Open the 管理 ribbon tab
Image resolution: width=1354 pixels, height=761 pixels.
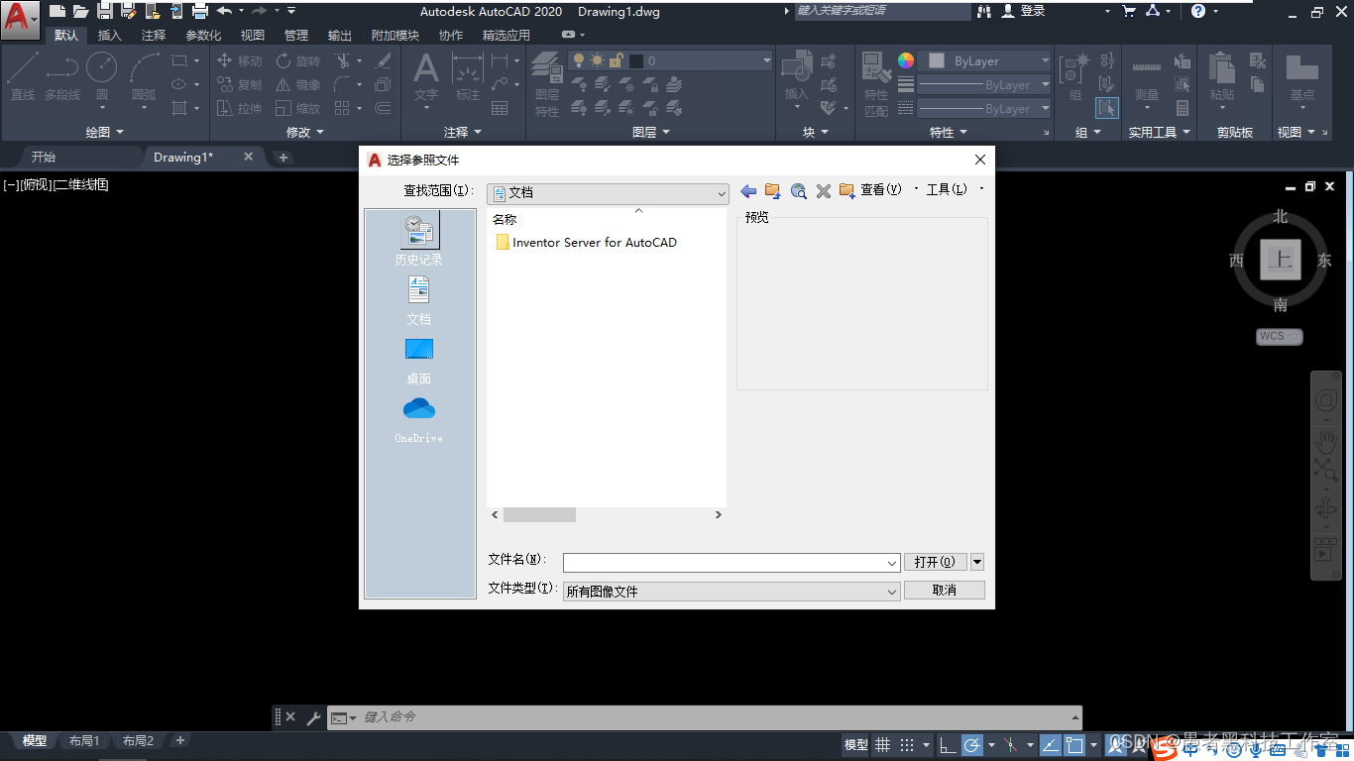coord(296,36)
